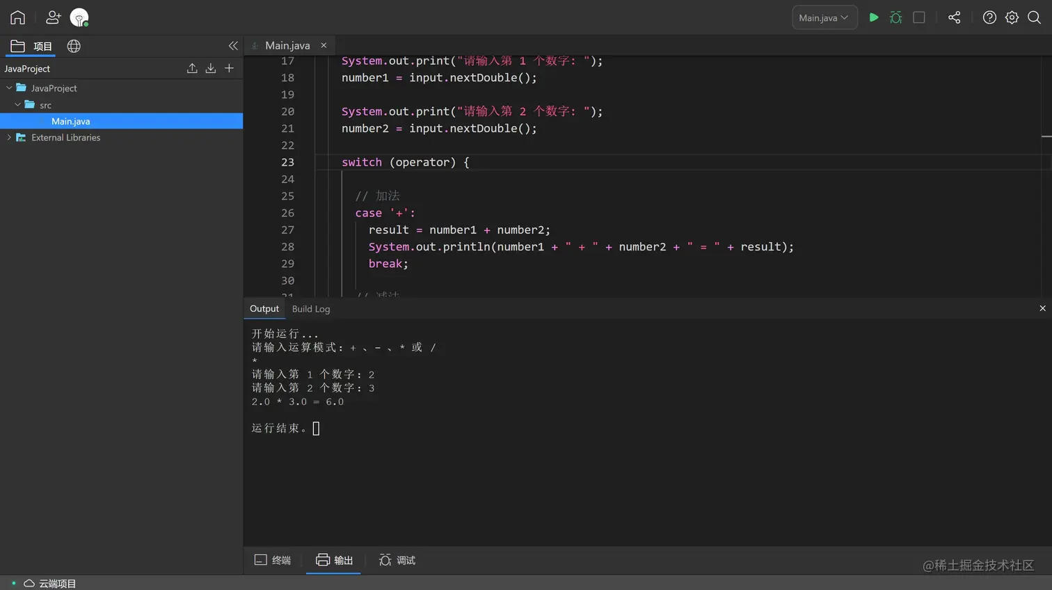The width and height of the screenshot is (1052, 590).
Task: Click line 21 number2 = input.nextDouble()
Action: pyautogui.click(x=439, y=129)
